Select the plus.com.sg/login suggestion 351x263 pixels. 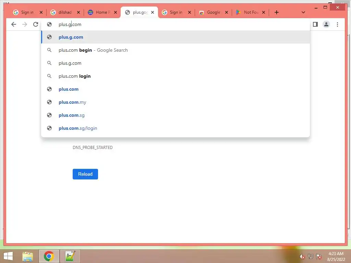click(x=175, y=128)
